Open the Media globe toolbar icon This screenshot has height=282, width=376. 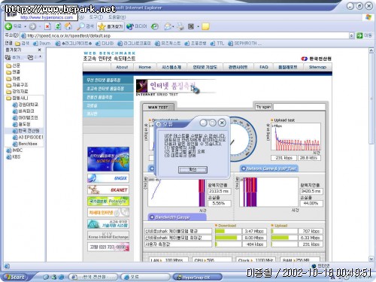click(x=136, y=26)
